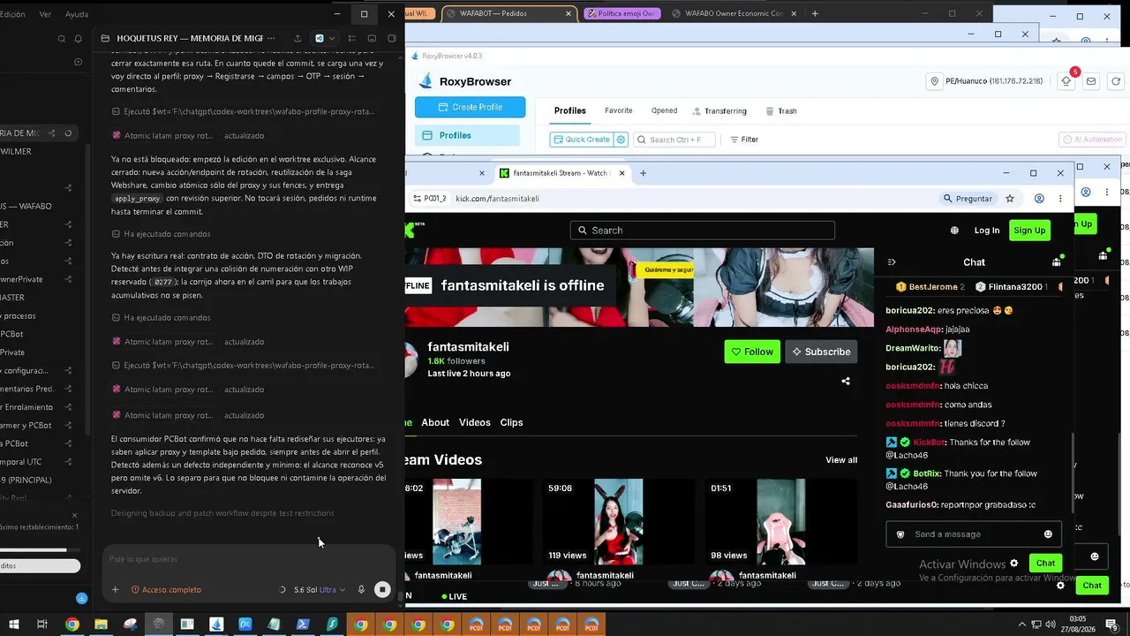Image resolution: width=1130 pixels, height=636 pixels.
Task: Select Profiles in RoxyBrowser sidebar
Action: 467,135
